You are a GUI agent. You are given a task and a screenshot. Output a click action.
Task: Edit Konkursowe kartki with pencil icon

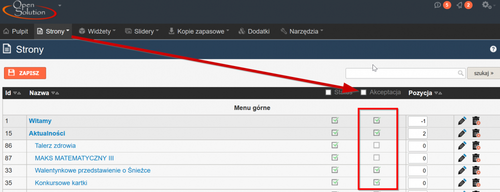click(462, 183)
